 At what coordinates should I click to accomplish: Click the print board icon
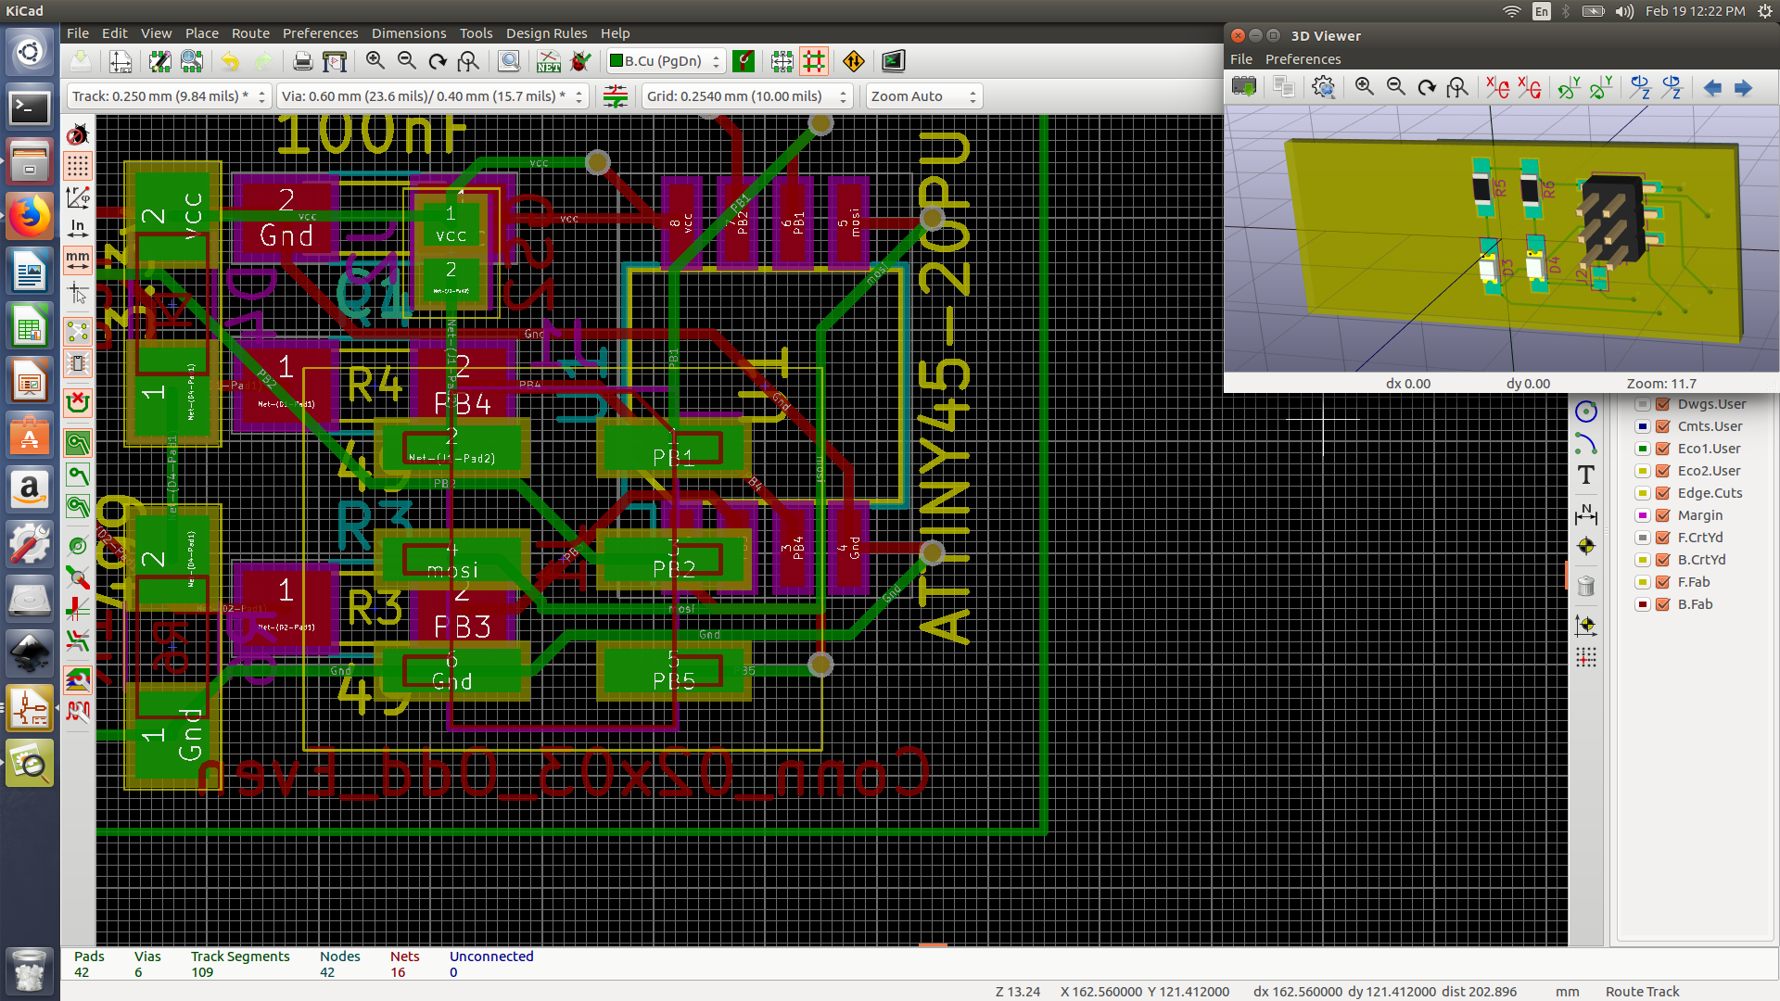coord(302,61)
